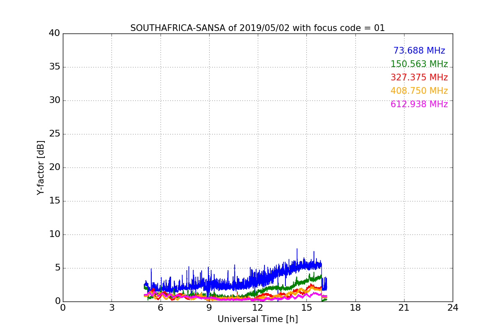The width and height of the screenshot is (503, 335).
Task: Select the 150.563 MHz legend entry
Action: (419, 64)
